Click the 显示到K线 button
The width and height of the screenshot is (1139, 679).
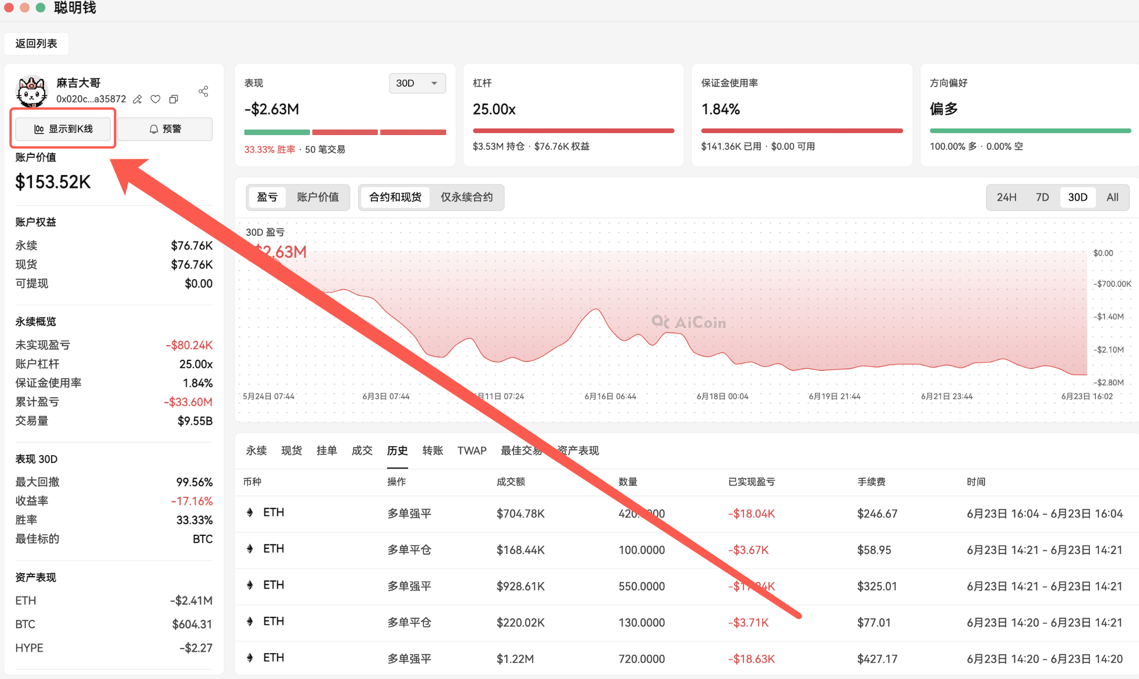click(63, 129)
